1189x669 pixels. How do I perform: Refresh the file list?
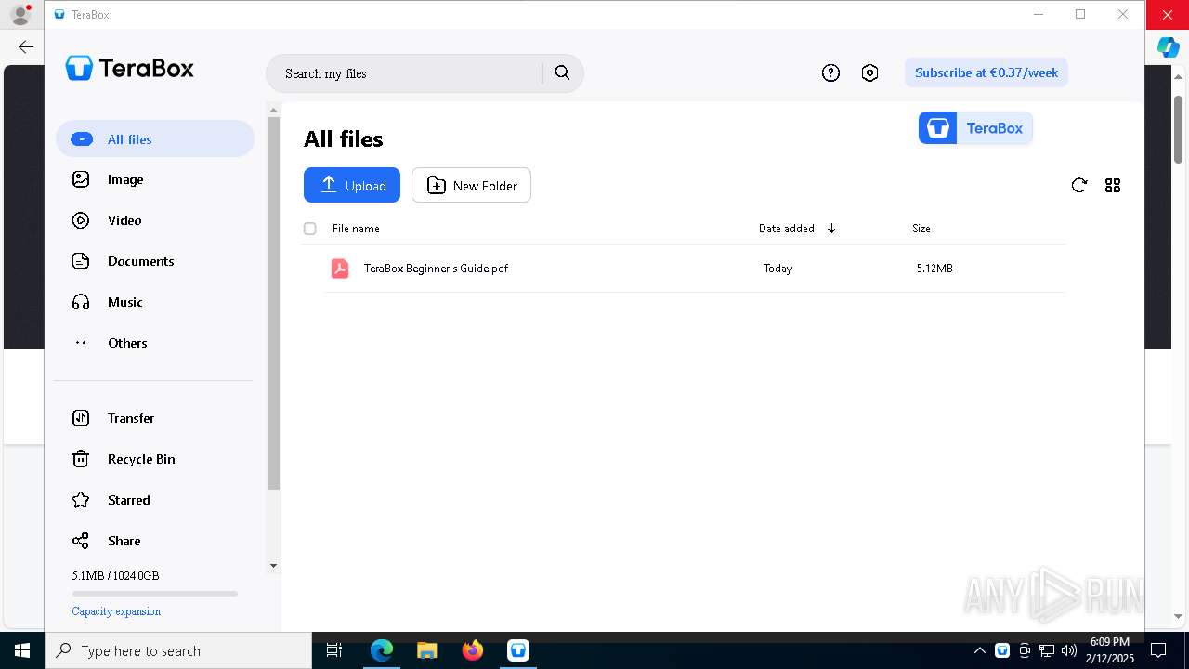[1078, 185]
